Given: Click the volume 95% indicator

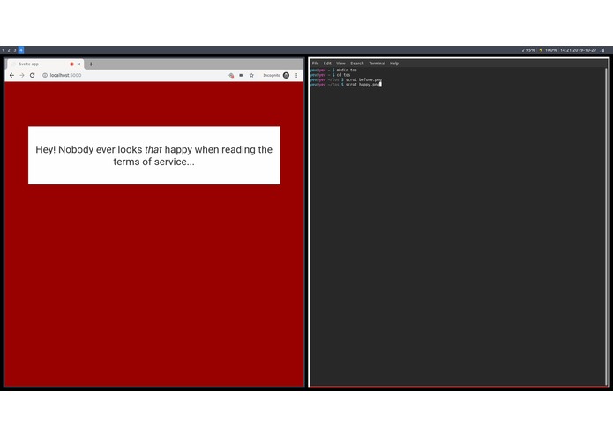Looking at the screenshot, I should (528, 50).
